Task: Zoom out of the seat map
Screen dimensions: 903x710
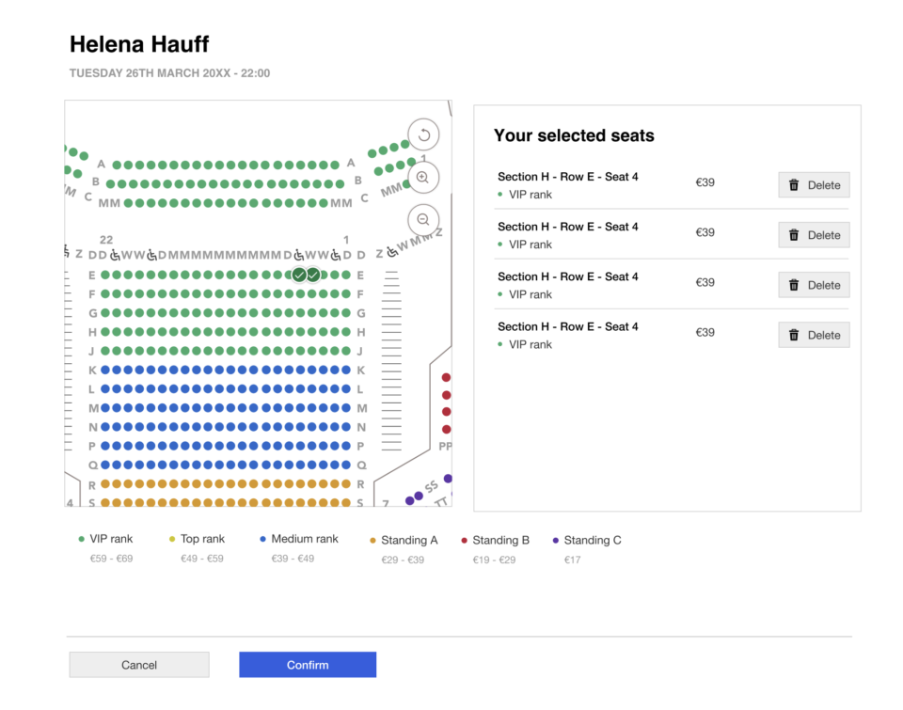Action: (x=423, y=219)
